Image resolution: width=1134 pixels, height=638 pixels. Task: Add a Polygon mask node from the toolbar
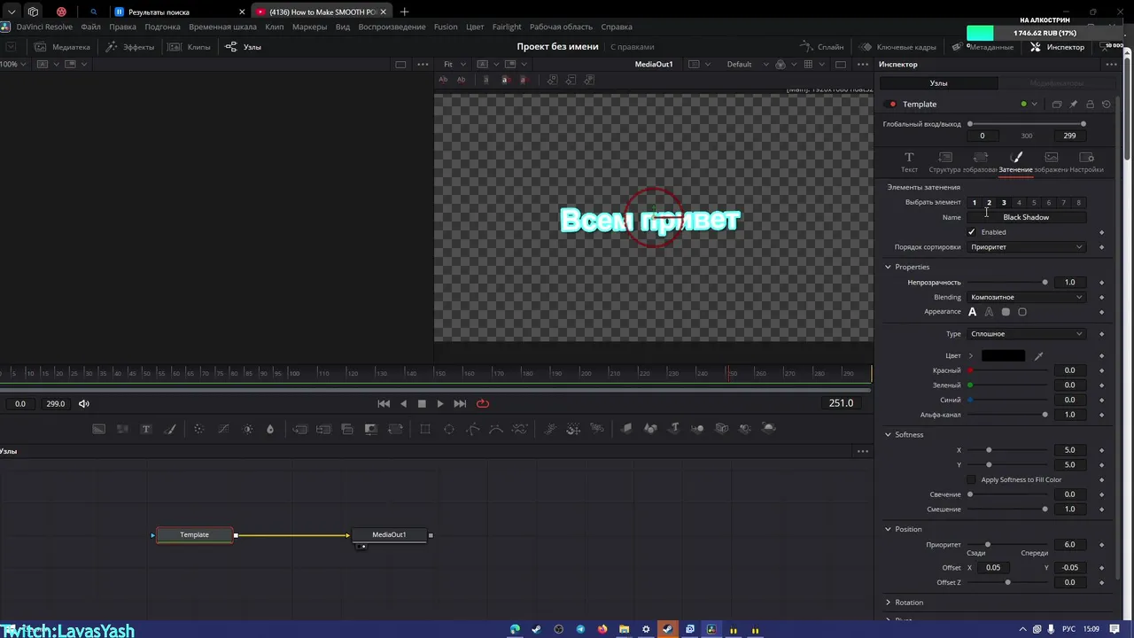point(473,429)
